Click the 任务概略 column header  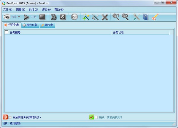[x=58, y=32]
